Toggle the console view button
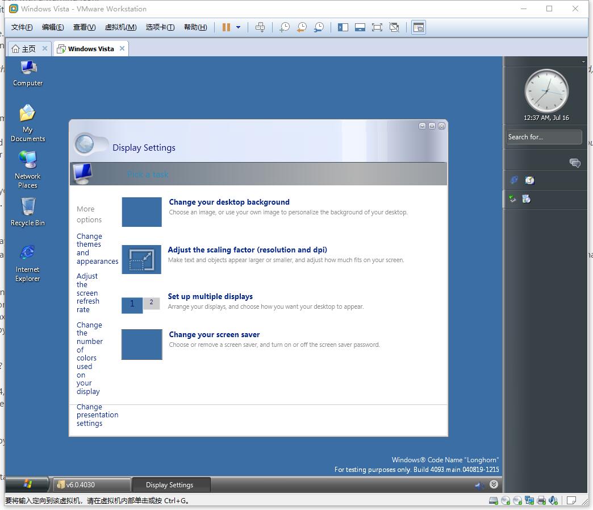 pos(419,27)
